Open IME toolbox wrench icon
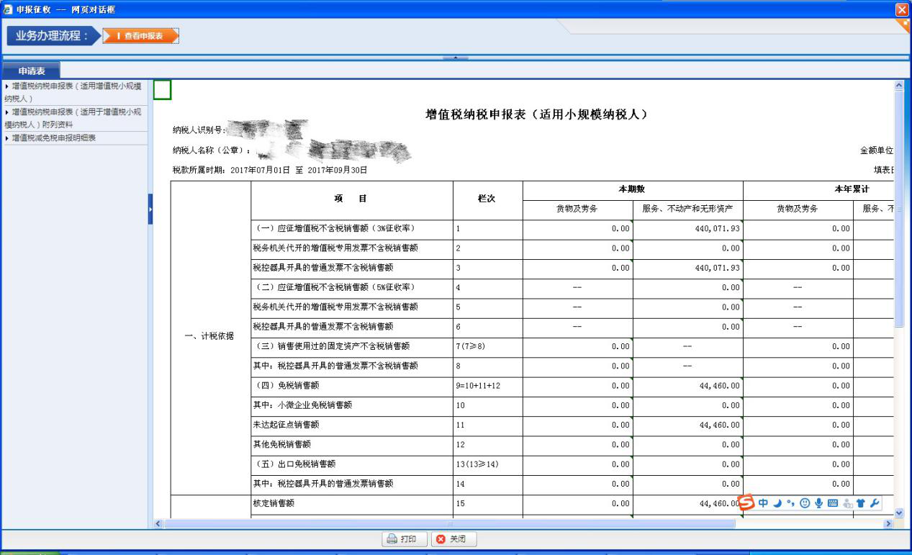912x555 pixels. coord(875,502)
